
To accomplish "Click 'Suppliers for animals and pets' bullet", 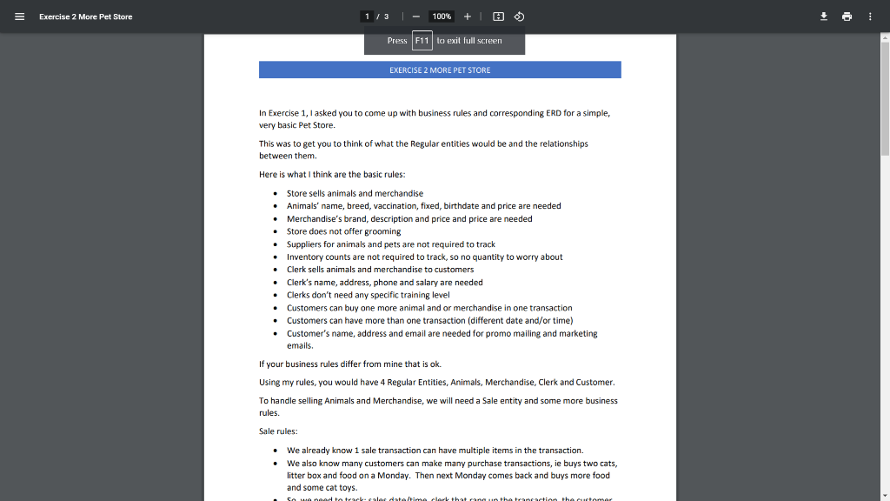I will (390, 244).
